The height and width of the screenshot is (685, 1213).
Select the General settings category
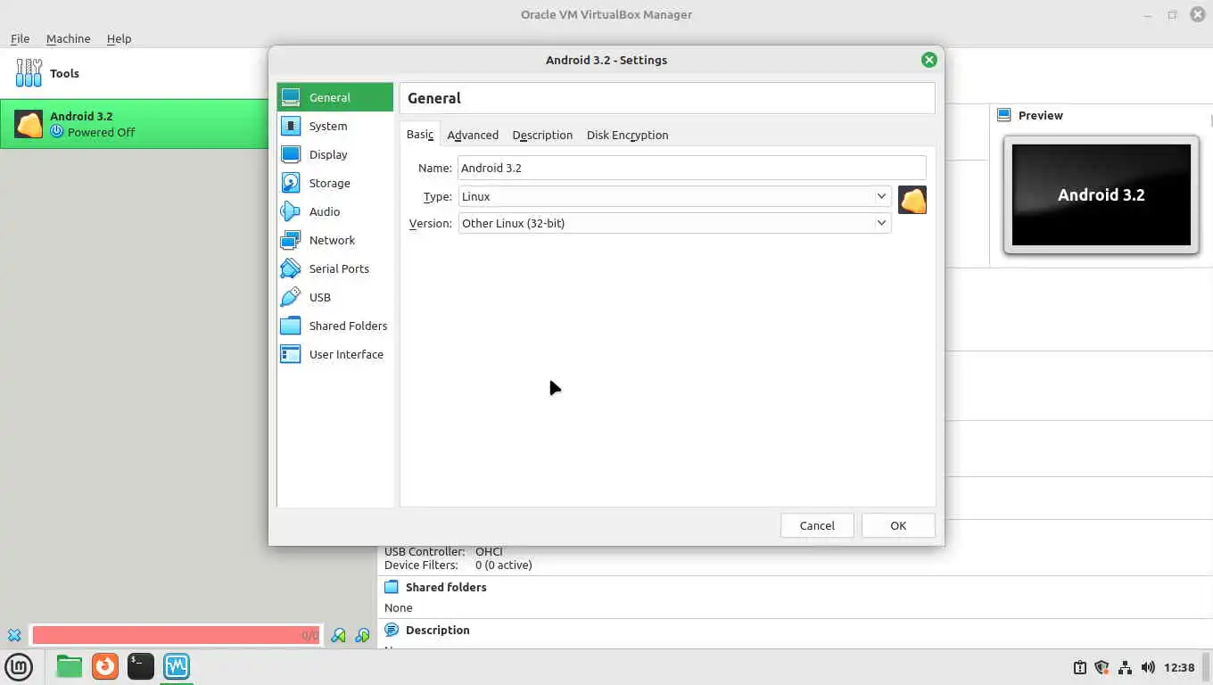coord(334,97)
